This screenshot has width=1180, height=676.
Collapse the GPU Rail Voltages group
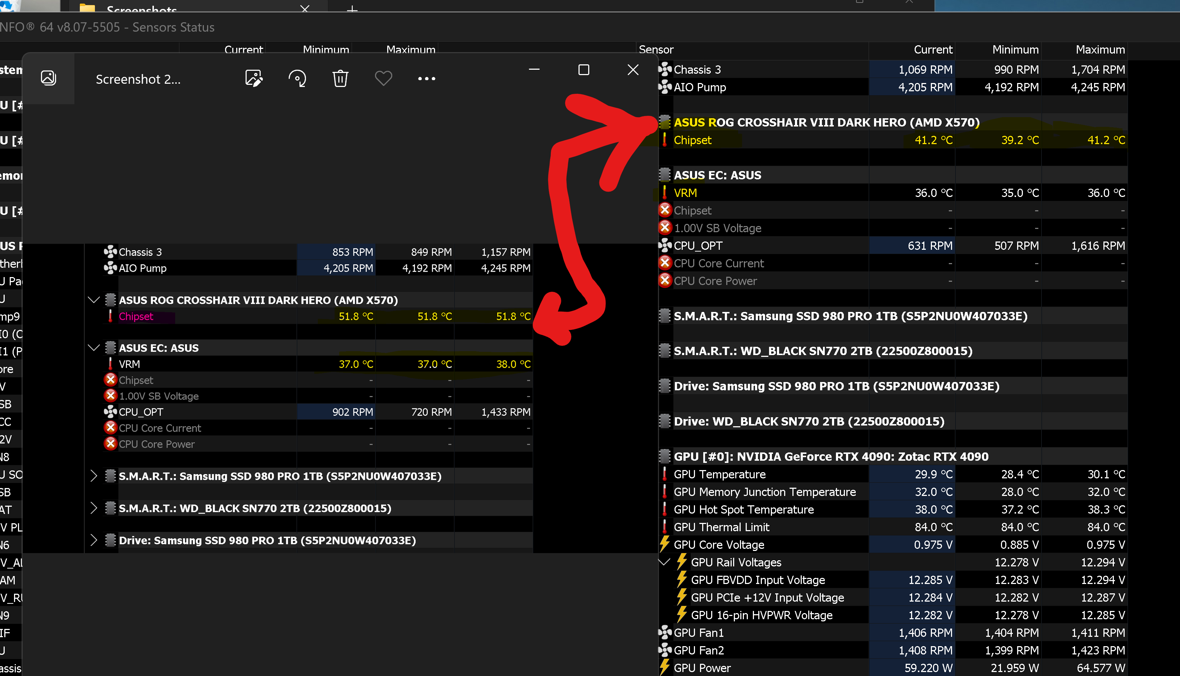[664, 562]
